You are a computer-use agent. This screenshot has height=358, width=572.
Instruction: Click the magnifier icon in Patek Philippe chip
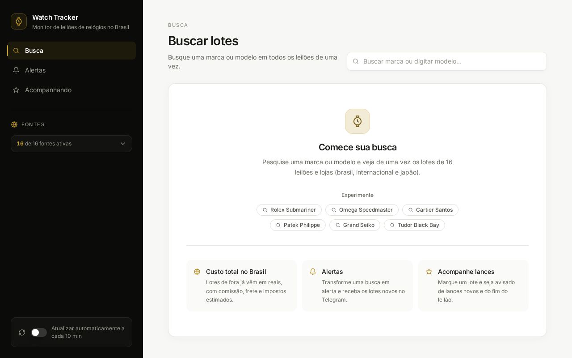coord(278,225)
